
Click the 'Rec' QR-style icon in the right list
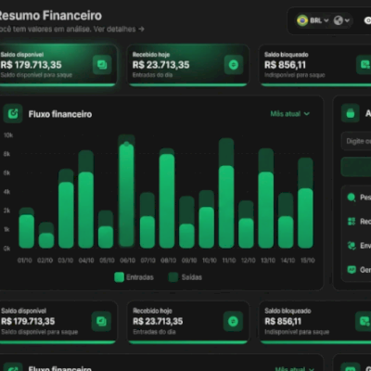click(352, 222)
